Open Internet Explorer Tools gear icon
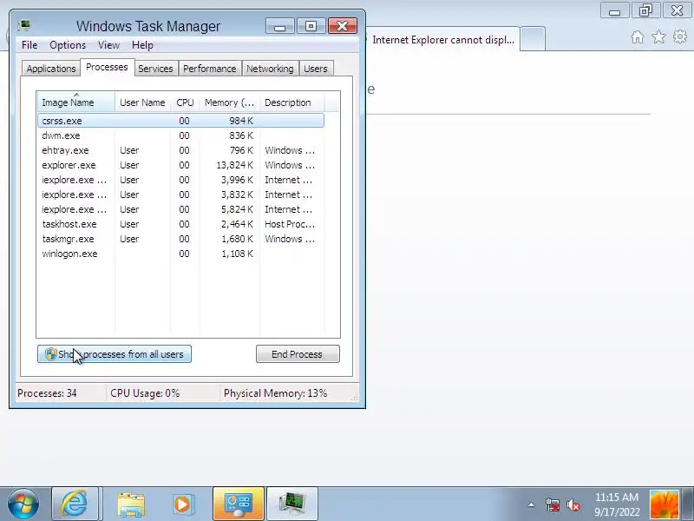The height and width of the screenshot is (521, 694). (x=680, y=36)
